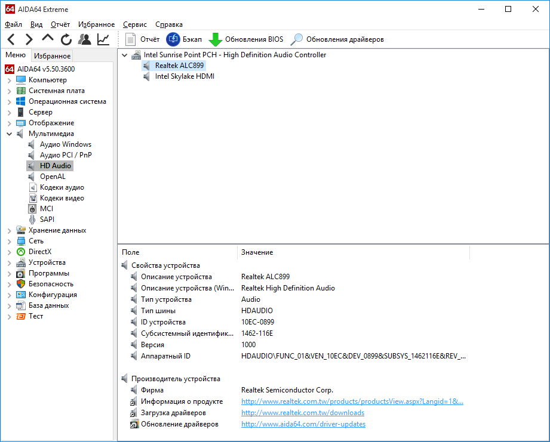Image resolution: width=550 pixels, height=442 pixels.
Task: Open the realtek.com.tw/downloads link
Action: tap(302, 413)
